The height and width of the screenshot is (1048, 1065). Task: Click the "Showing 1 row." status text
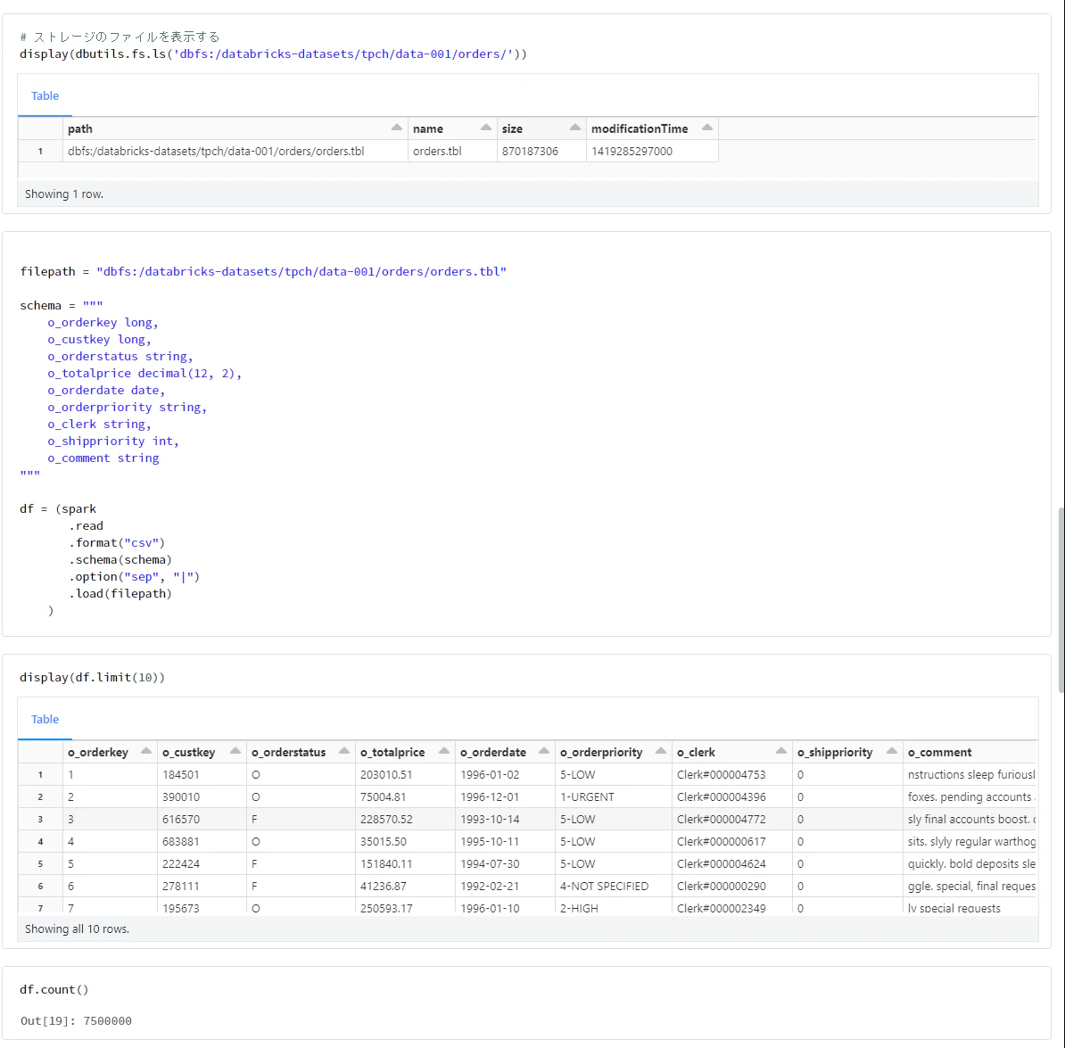click(x=64, y=194)
